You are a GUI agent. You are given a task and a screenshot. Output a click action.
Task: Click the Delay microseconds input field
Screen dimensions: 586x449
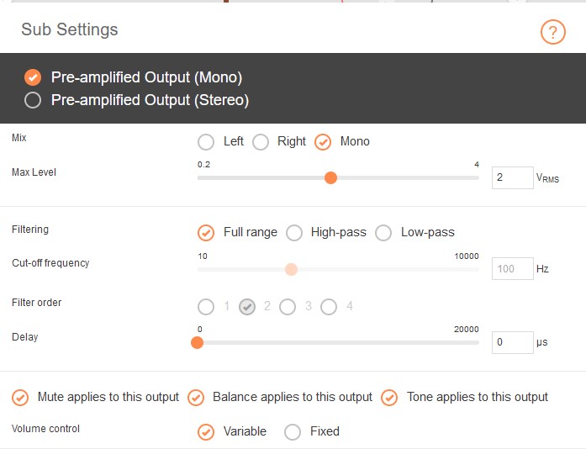coord(511,342)
